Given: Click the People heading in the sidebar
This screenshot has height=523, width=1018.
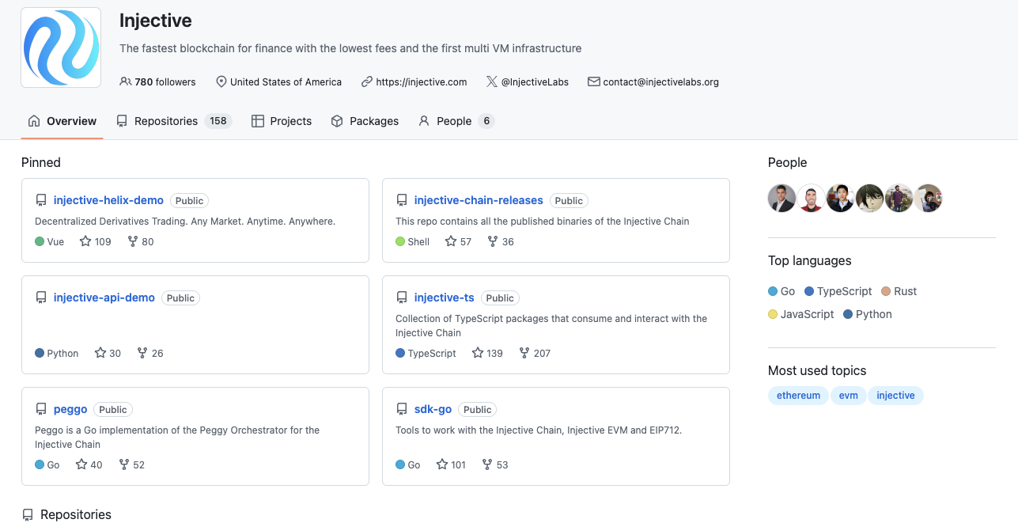Looking at the screenshot, I should (x=787, y=162).
